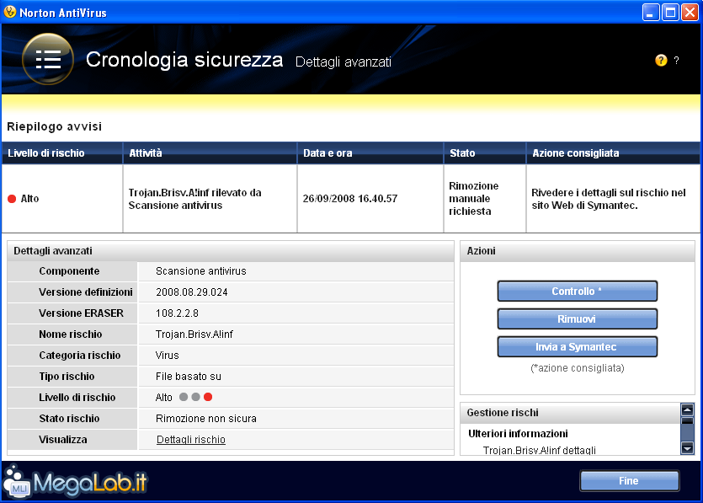Click the 'Stato rischio' label
This screenshot has width=703, height=503.
click(x=69, y=419)
